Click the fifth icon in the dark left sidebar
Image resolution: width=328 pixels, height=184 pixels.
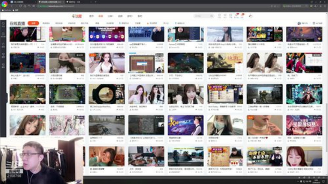tap(3, 66)
